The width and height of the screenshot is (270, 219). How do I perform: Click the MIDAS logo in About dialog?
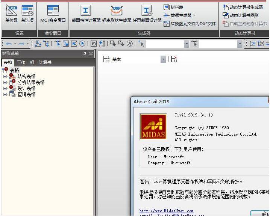153,127
